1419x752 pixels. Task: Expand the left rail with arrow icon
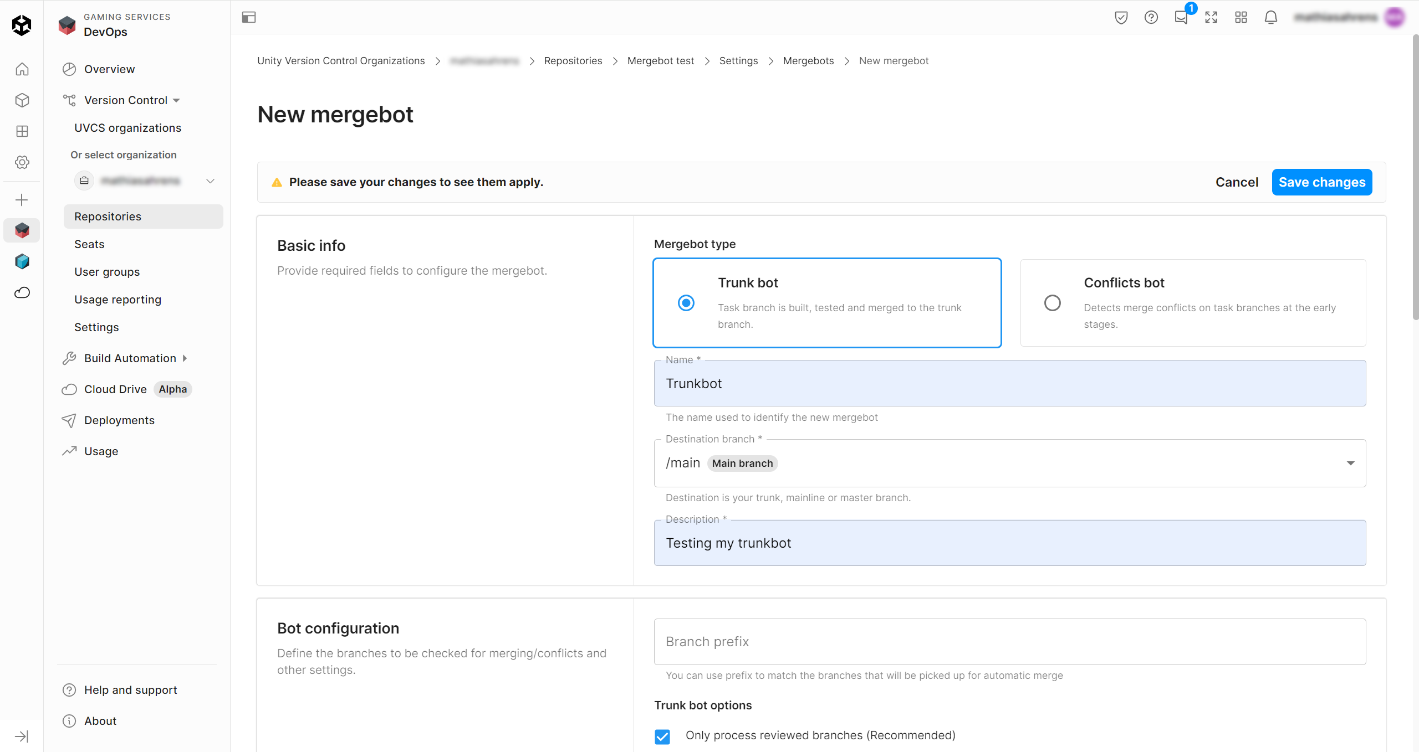point(22,736)
